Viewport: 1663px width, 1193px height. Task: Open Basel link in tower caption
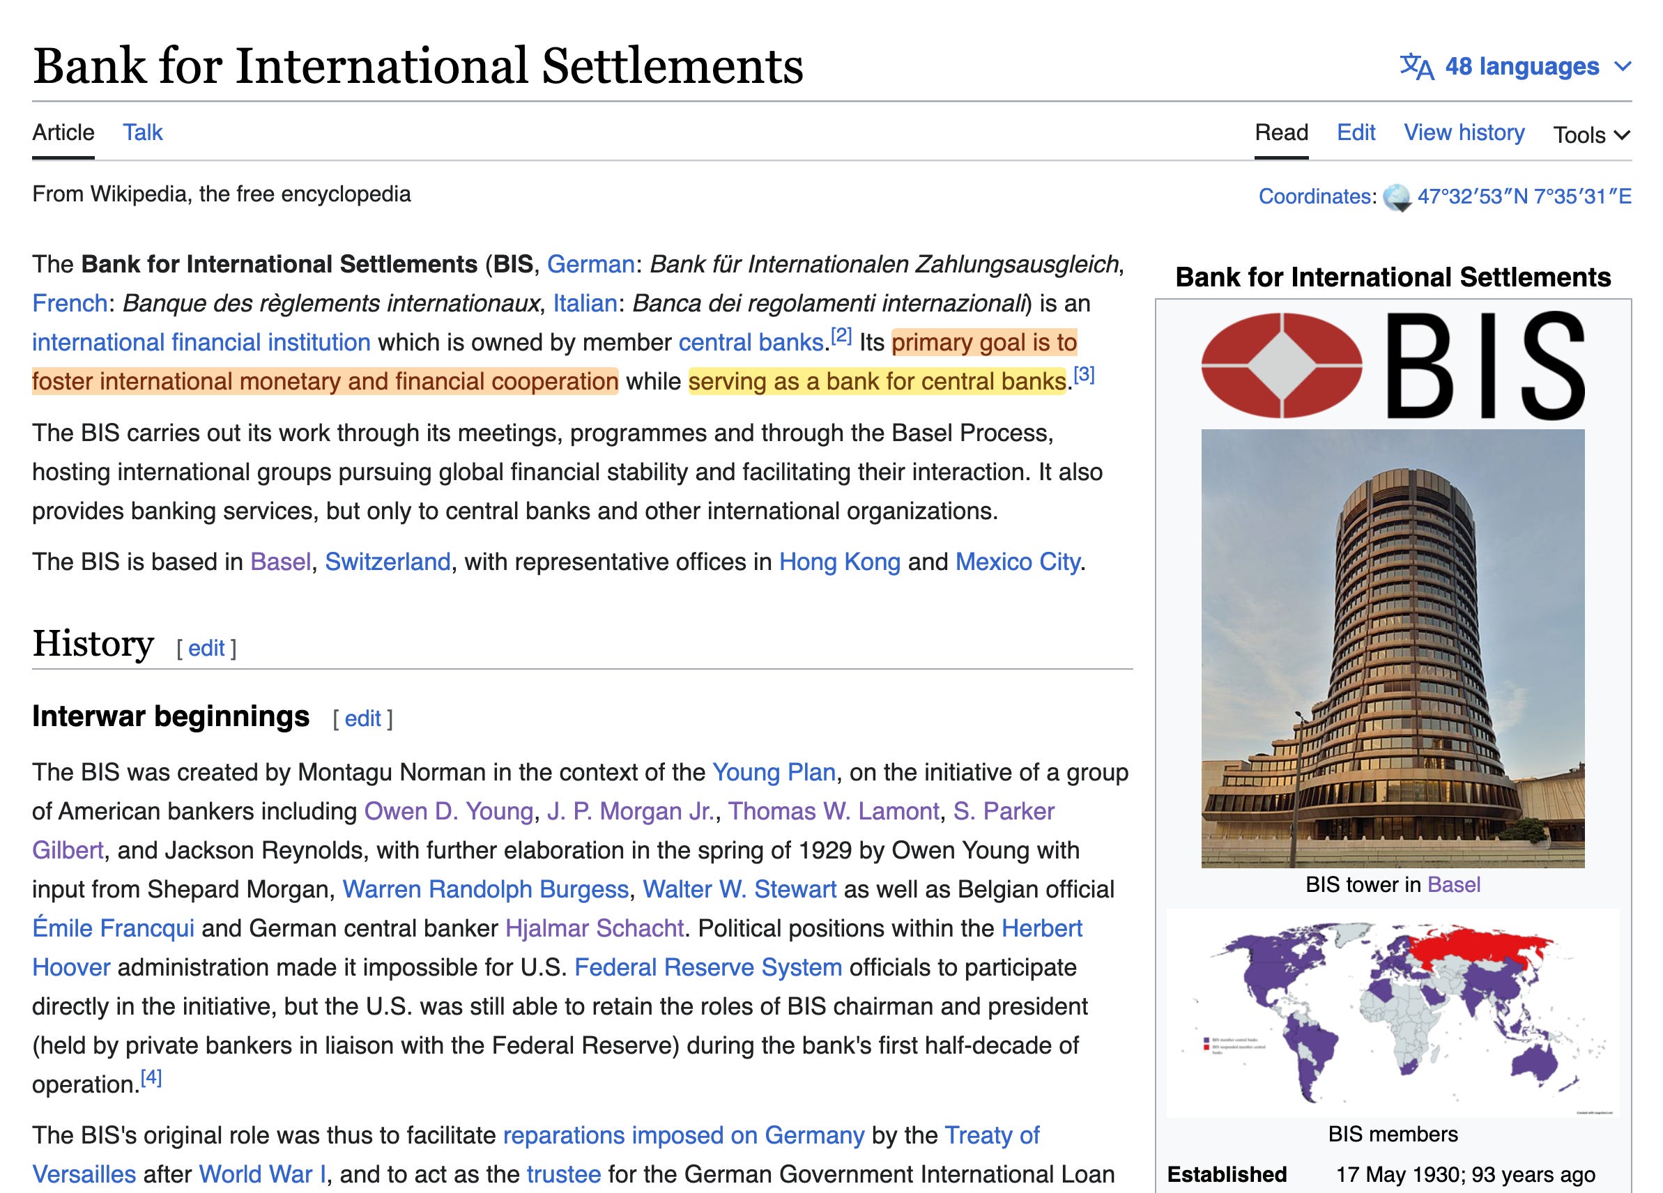coord(1453,885)
